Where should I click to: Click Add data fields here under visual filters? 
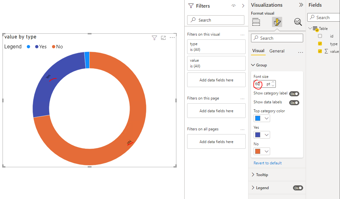[x=216, y=80]
